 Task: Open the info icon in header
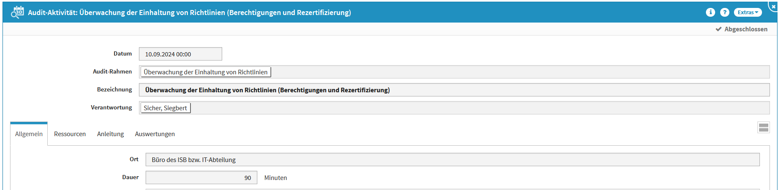pos(710,13)
